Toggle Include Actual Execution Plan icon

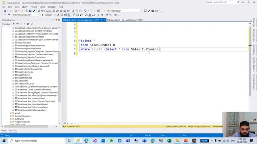coord(74,15)
